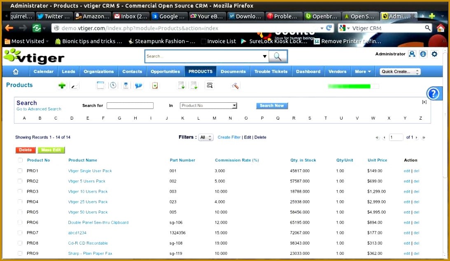The height and width of the screenshot is (261, 450).
Task: Check the PRO7 row checkbox
Action: point(20,233)
